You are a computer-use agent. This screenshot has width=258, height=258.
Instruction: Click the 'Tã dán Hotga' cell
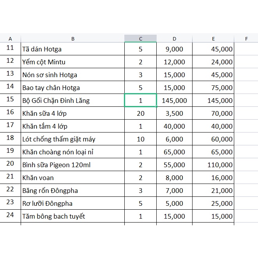[x=73, y=49]
